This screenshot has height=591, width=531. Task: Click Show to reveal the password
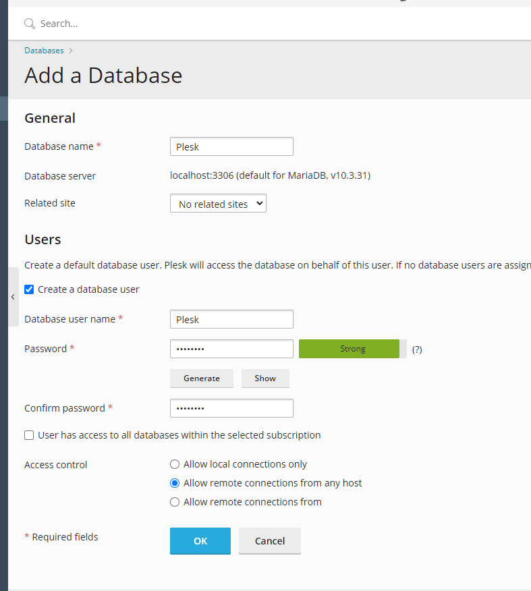tap(264, 378)
